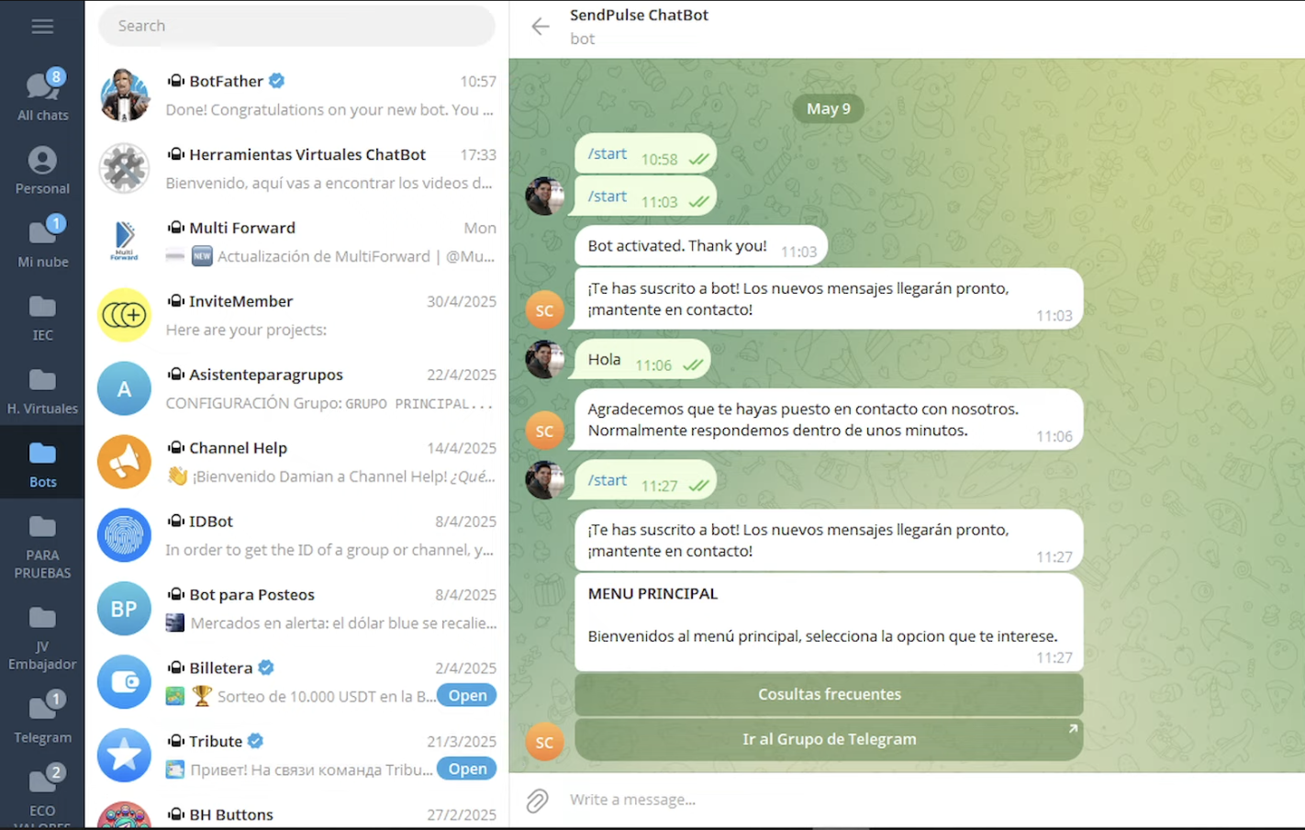Screen dimensions: 1305x830
Task: Click Tribute's verified badge
Action: [256, 741]
